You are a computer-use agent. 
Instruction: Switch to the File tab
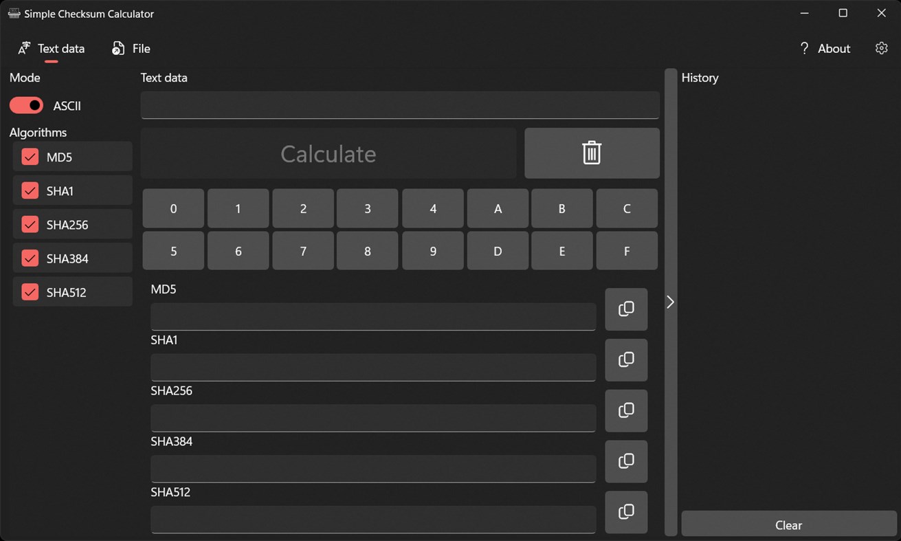[x=131, y=48]
